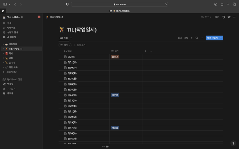Open page options three-dot menu at top right
Screen dimensions: 239x149
[x=235, y=17]
